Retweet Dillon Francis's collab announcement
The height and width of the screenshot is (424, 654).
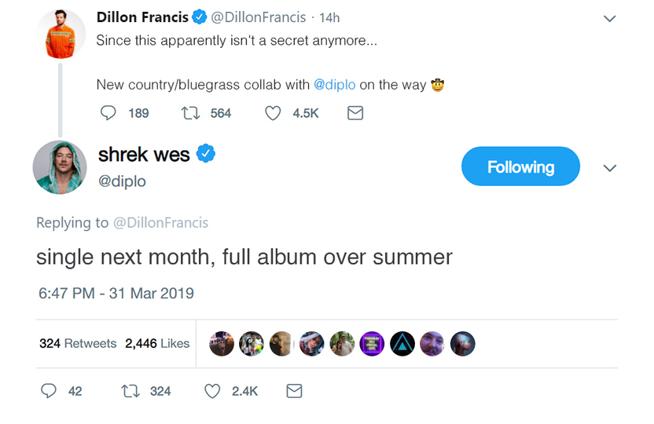click(x=190, y=113)
